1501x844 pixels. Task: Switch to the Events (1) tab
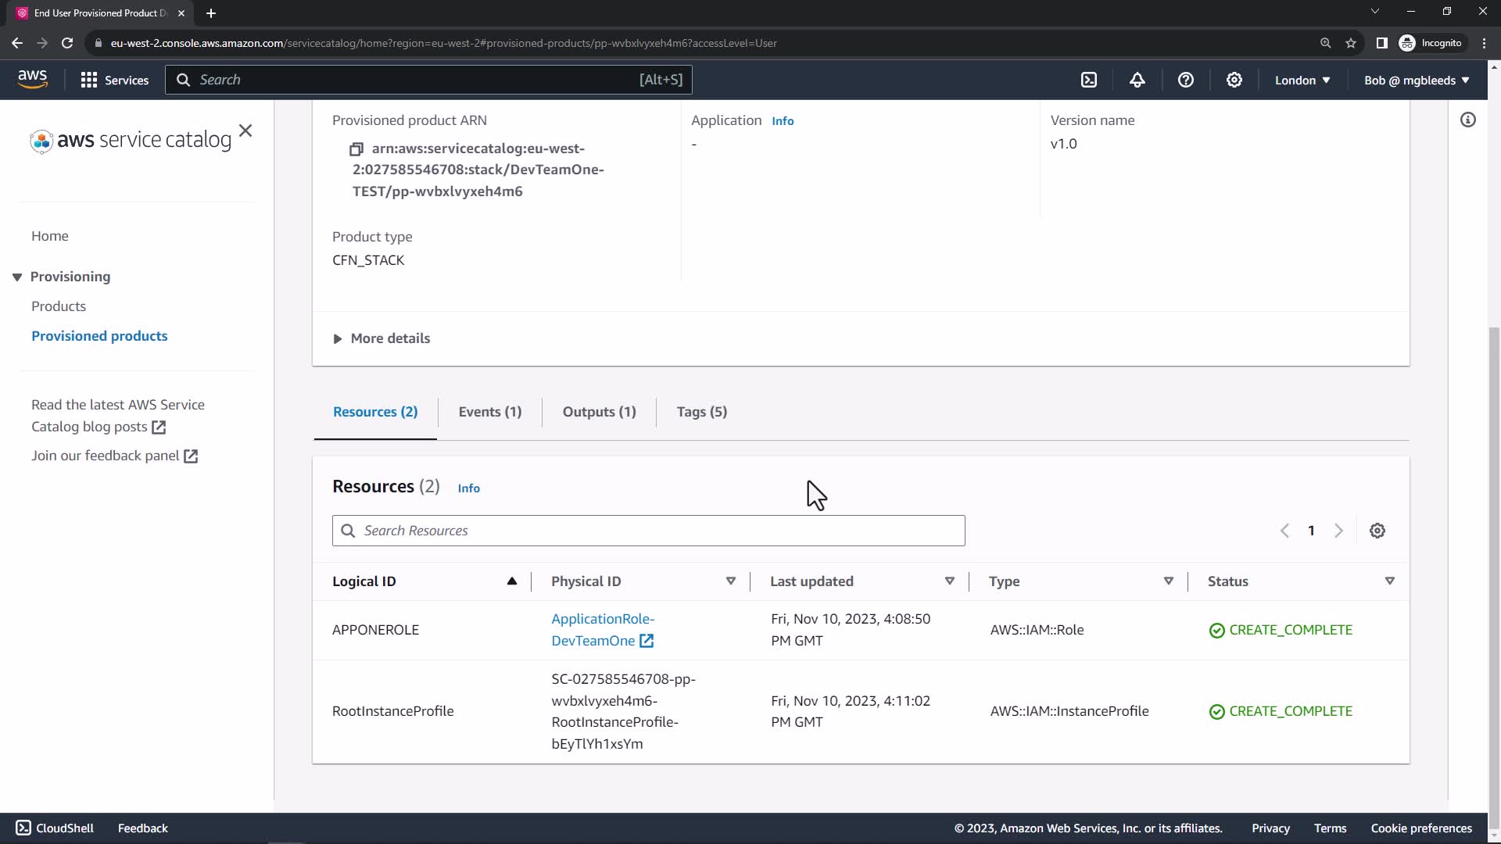click(489, 412)
